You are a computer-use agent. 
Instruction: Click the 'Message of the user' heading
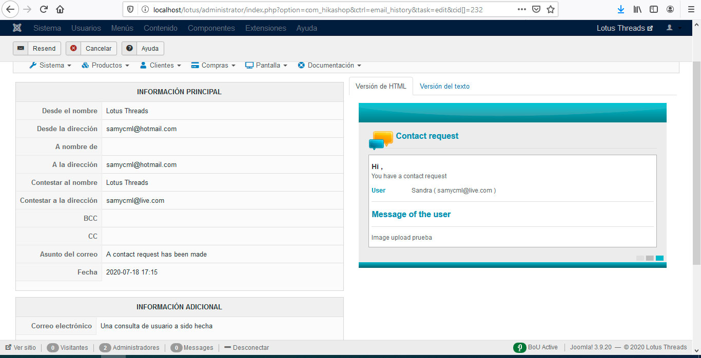[411, 214]
